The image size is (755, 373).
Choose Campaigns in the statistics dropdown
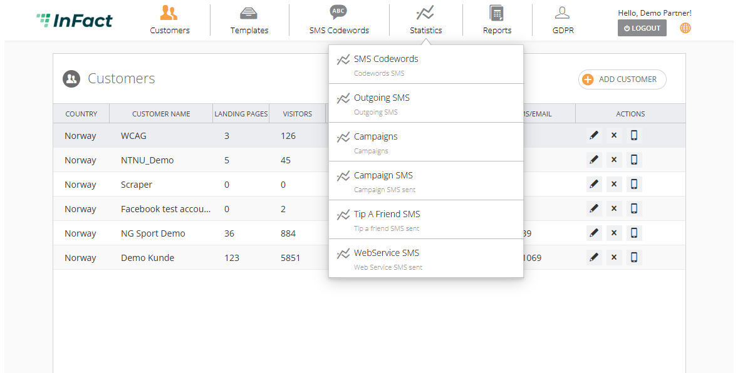(x=426, y=142)
